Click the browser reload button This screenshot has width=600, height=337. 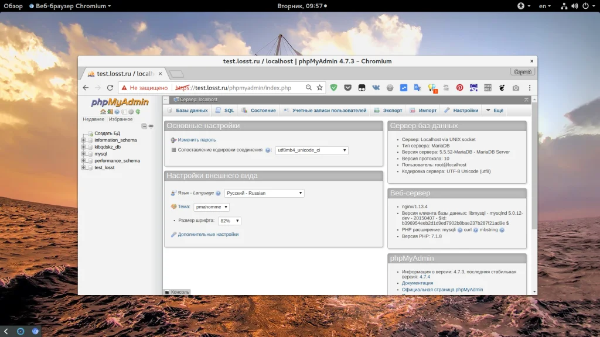[x=110, y=88]
